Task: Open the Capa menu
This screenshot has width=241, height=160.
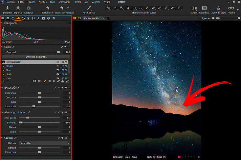Action: coord(53,2)
